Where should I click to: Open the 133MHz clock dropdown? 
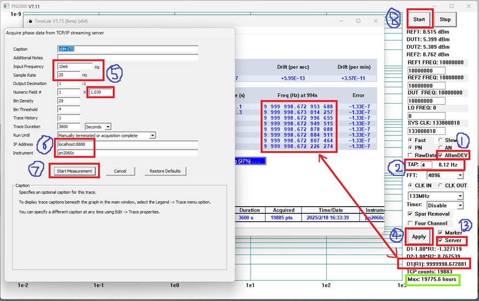pos(460,196)
